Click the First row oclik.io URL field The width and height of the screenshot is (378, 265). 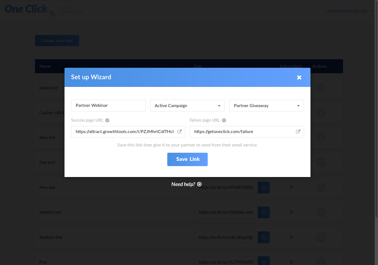click(226, 261)
